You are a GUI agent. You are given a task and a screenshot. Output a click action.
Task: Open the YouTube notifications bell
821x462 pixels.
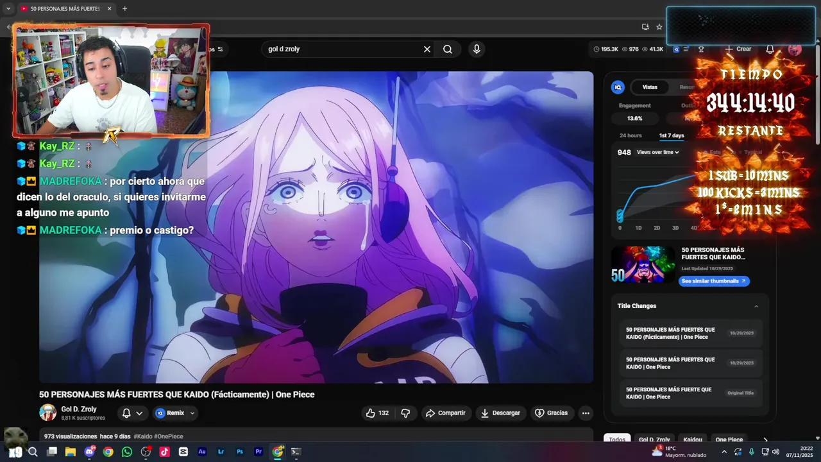pos(770,49)
